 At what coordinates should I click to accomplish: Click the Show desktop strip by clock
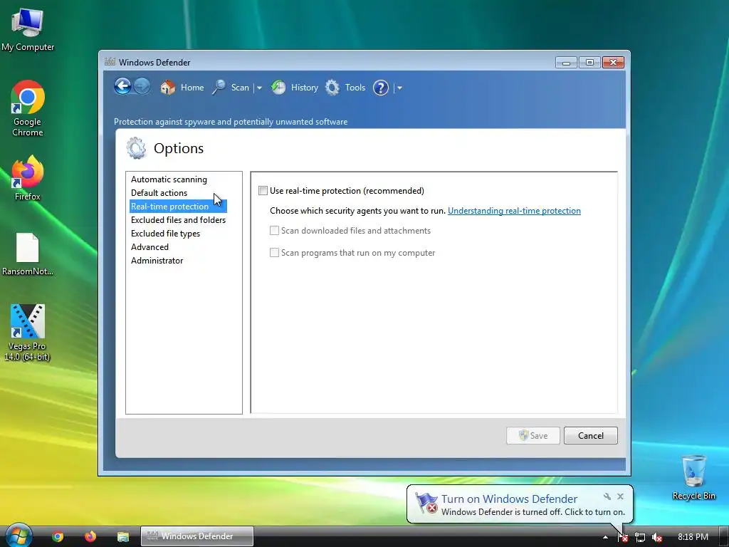click(723, 536)
